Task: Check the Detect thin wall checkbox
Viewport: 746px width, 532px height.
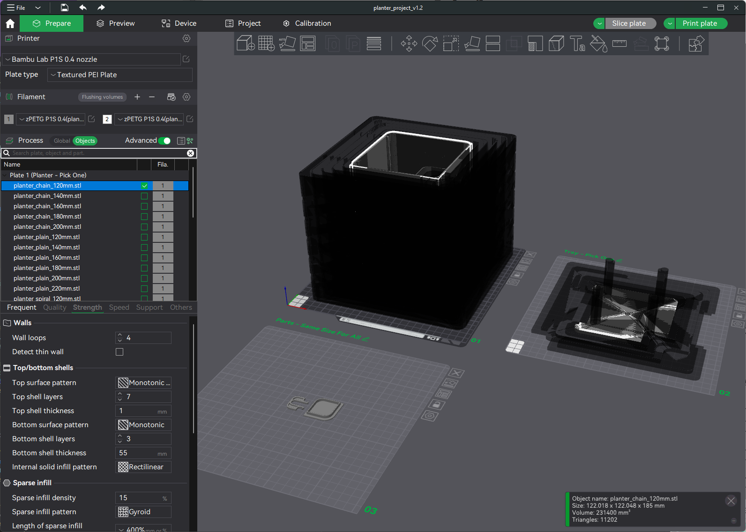Action: (x=119, y=352)
